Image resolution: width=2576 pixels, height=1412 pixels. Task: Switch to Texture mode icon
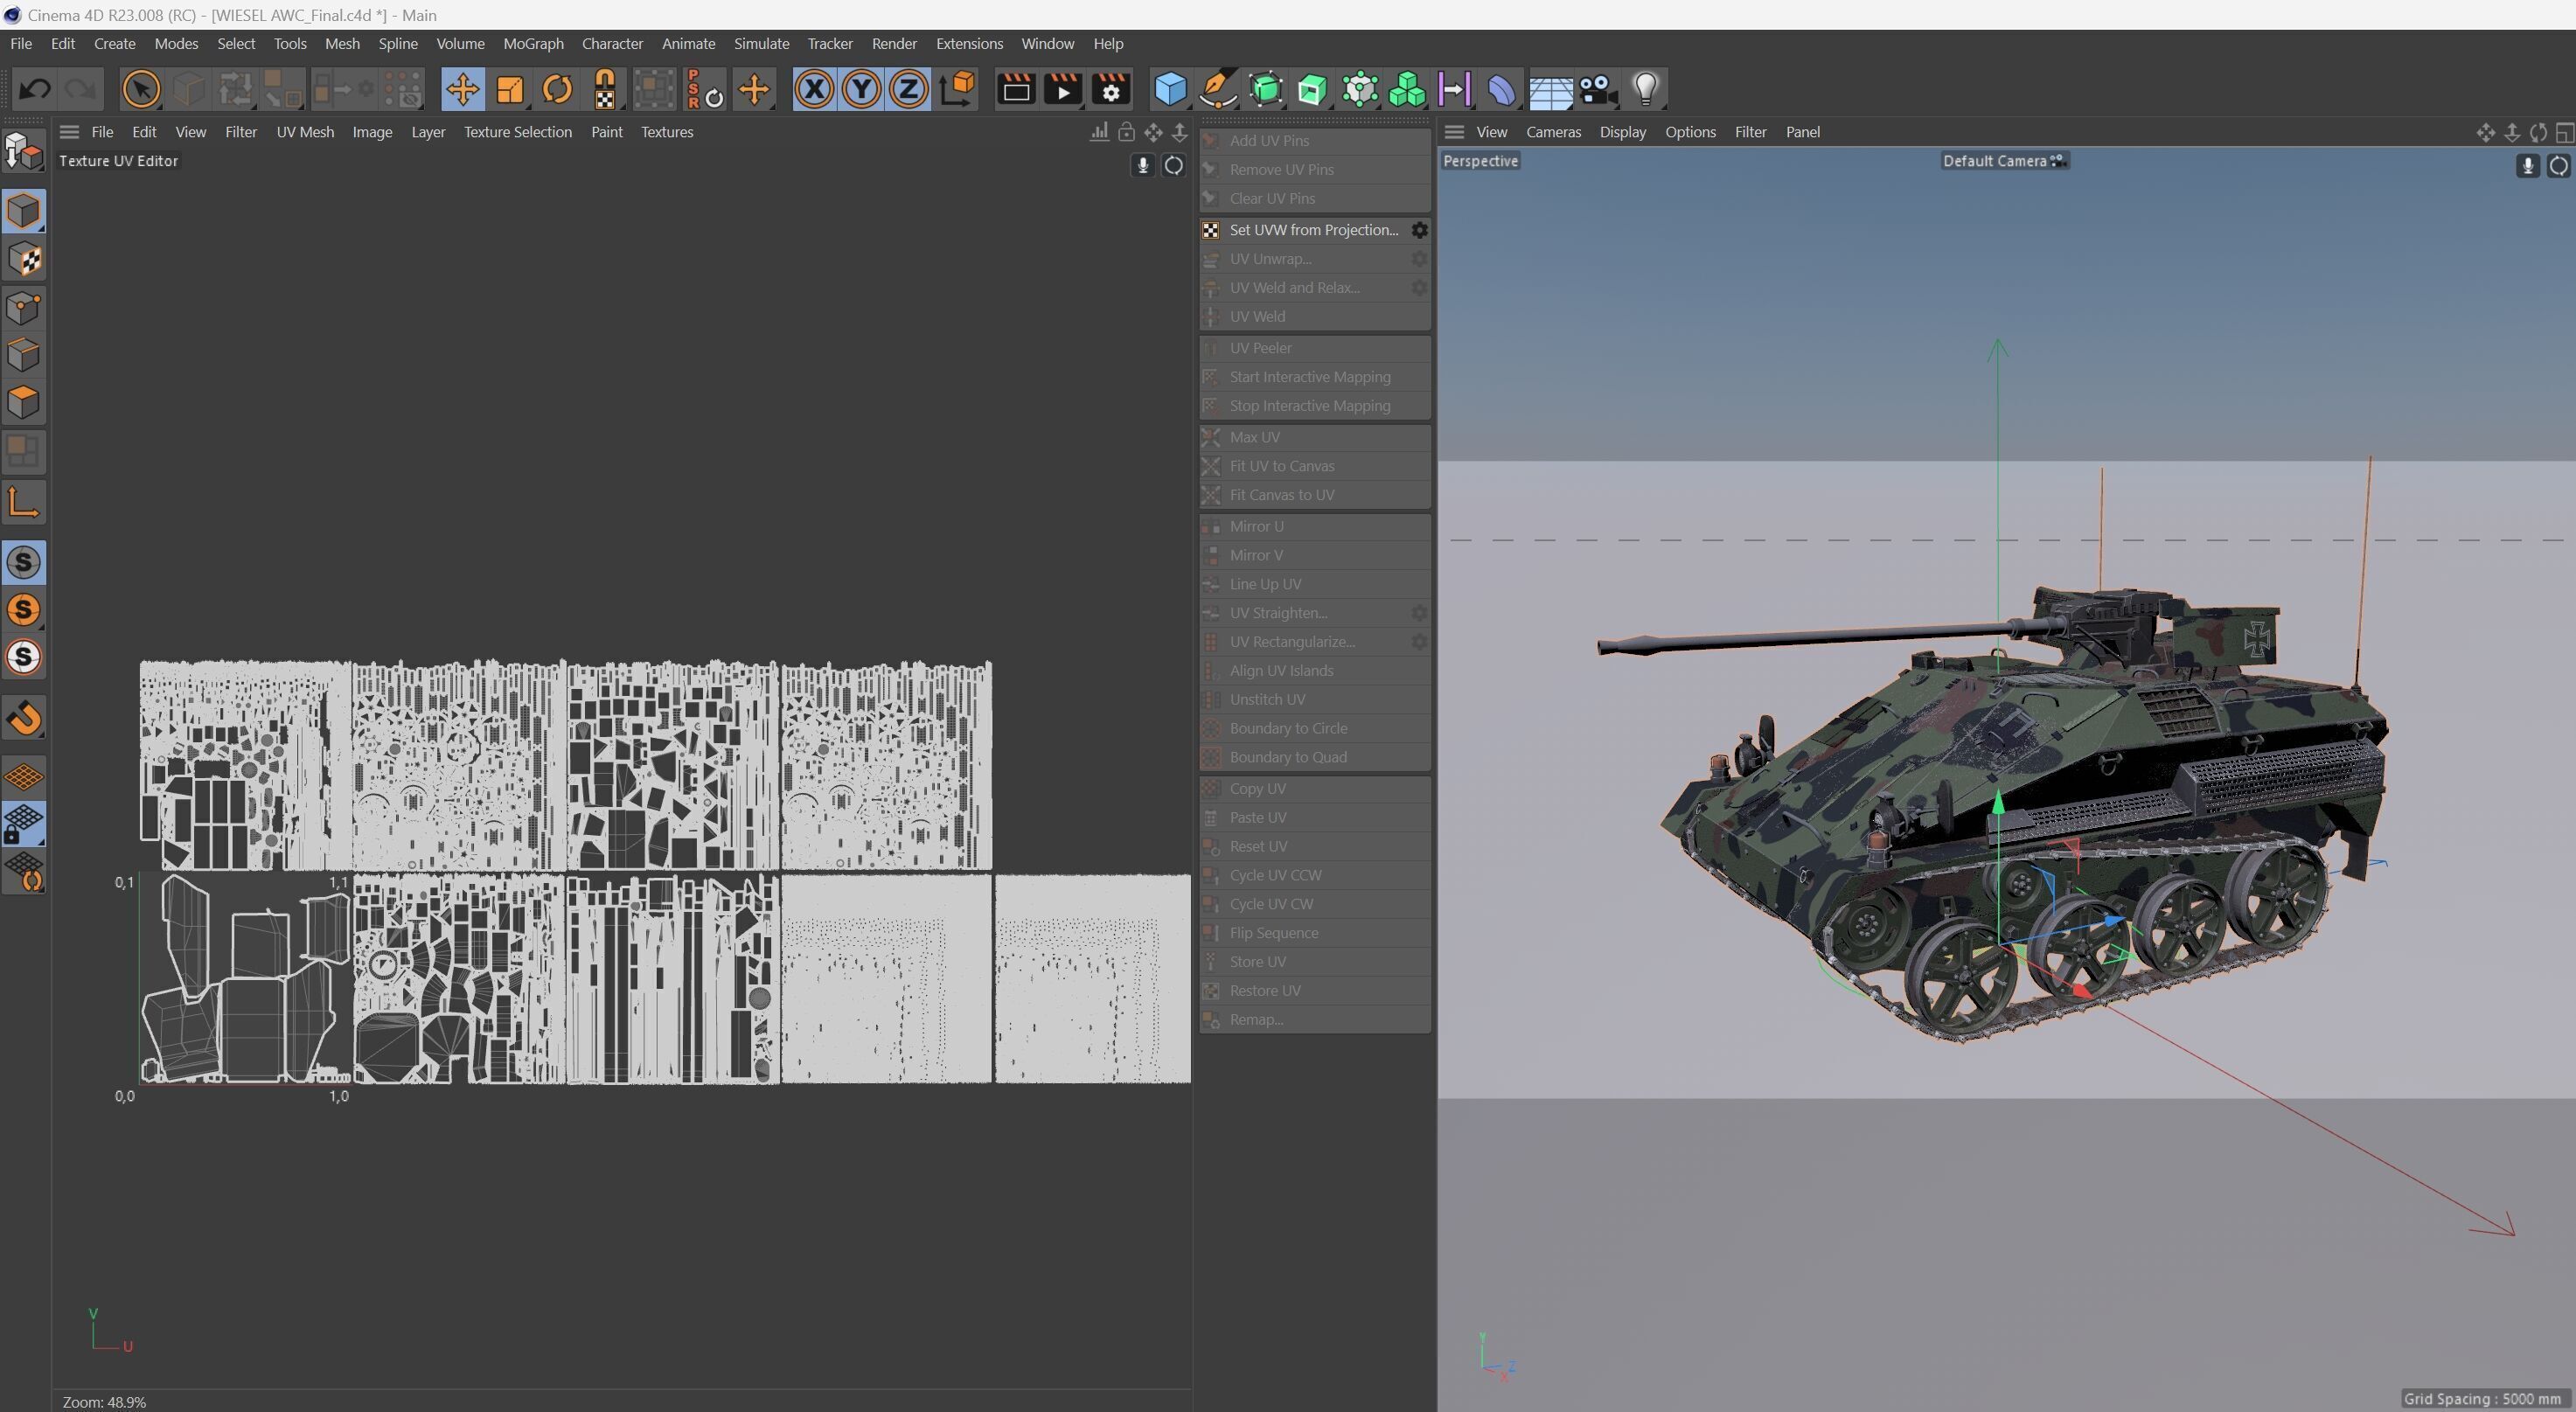pyautogui.click(x=24, y=260)
